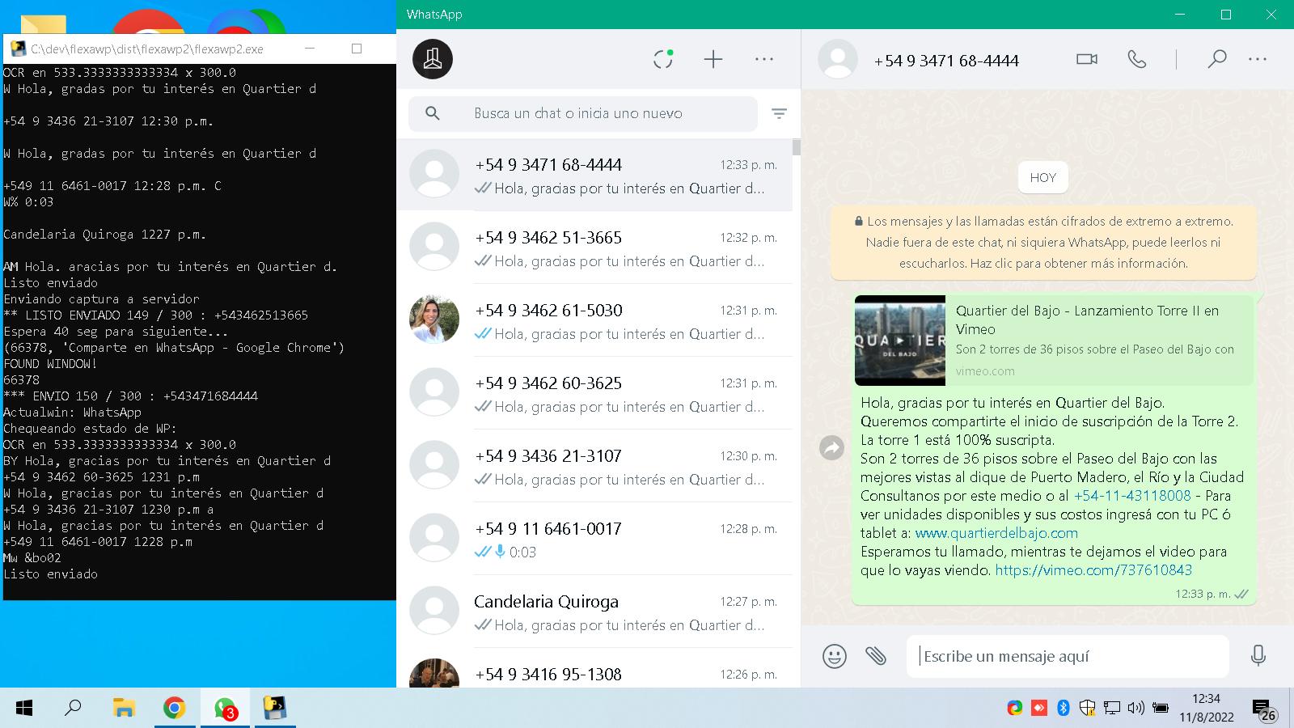Image resolution: width=1294 pixels, height=728 pixels.
Task: Open chat with +54 9 11 6461-0017
Action: coord(594,539)
